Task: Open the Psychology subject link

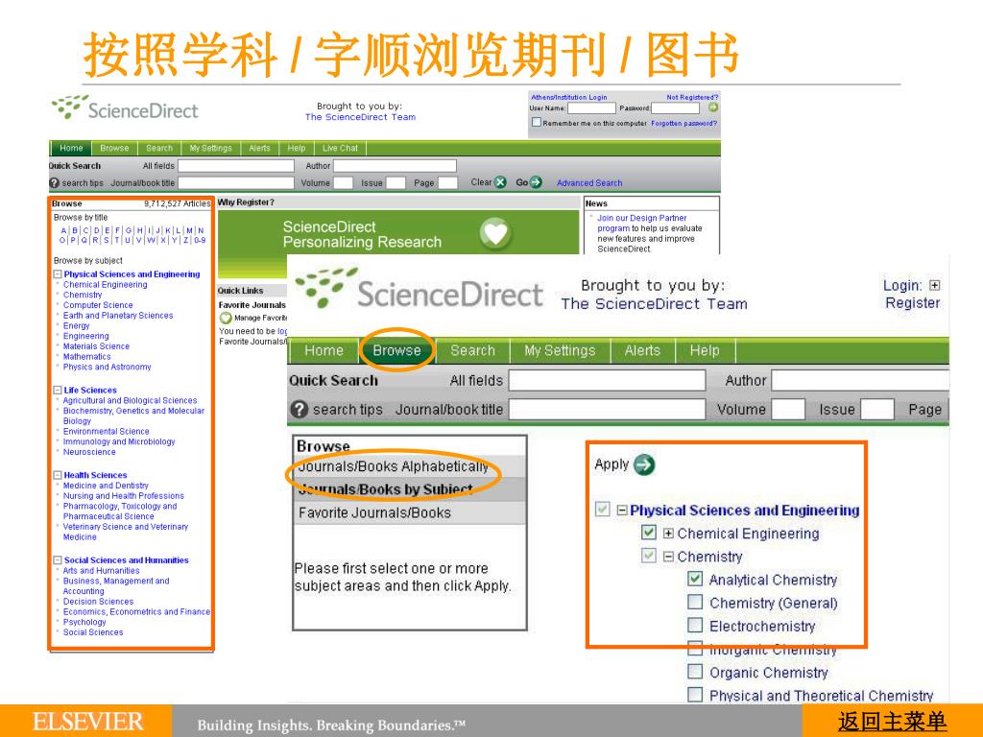Action: point(84,622)
